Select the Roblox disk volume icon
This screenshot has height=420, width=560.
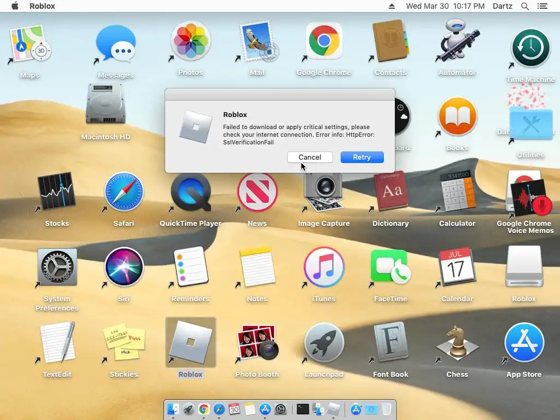524,267
